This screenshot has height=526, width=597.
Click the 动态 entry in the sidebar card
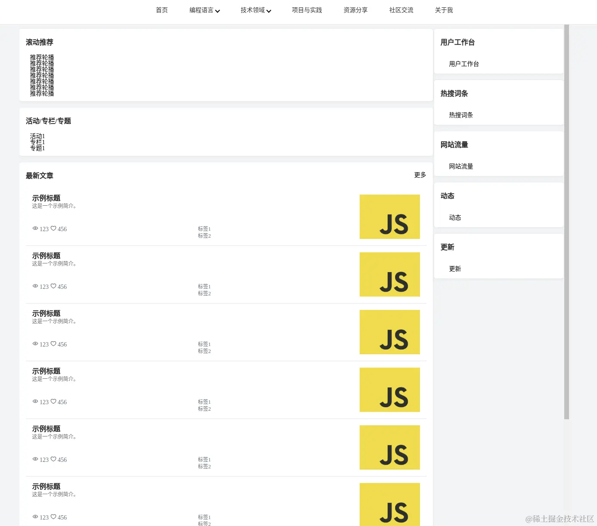(x=455, y=217)
